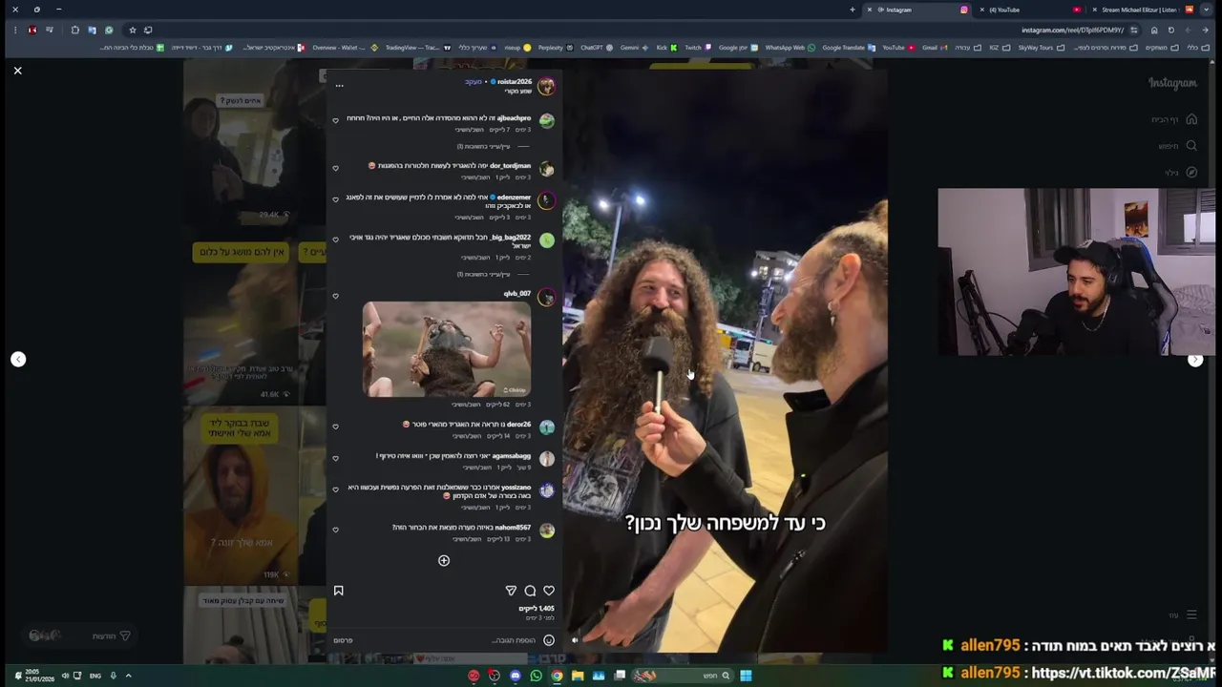The height and width of the screenshot is (687, 1222).
Task: Go to the previous reel using the left arrow
Action: coord(18,359)
